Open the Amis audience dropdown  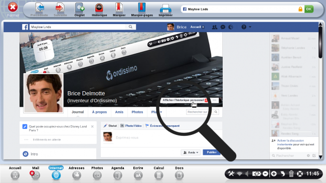(x=191, y=152)
